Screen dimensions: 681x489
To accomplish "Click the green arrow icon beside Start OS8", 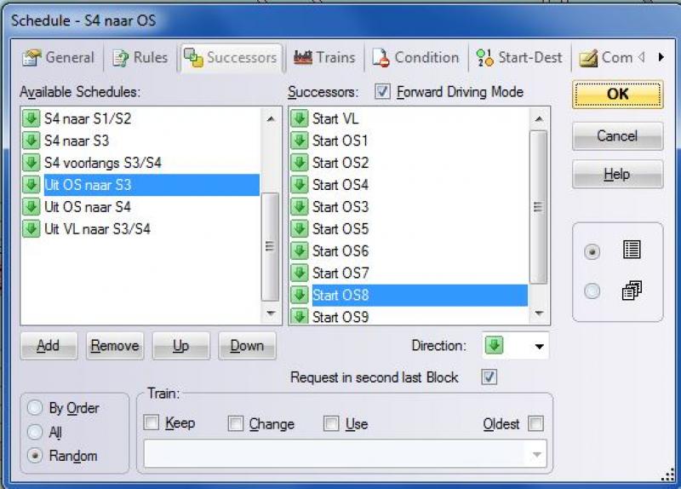I will pyautogui.click(x=300, y=295).
